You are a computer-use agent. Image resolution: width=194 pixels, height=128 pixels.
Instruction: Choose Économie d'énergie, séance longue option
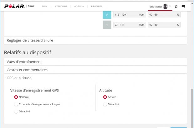(16, 104)
